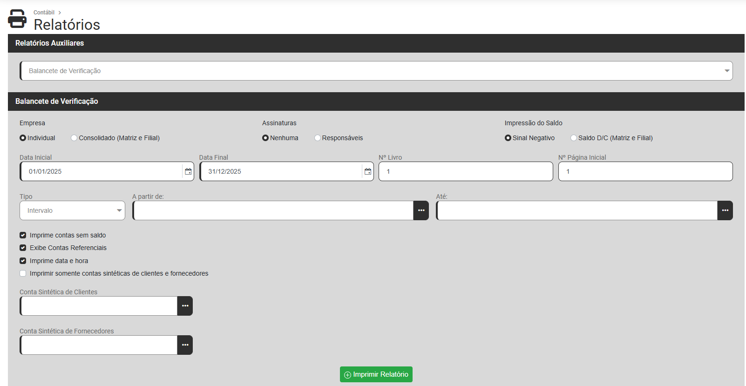
Task: Open lookup for Conta Sintética de Fornecedores
Action: tap(185, 345)
